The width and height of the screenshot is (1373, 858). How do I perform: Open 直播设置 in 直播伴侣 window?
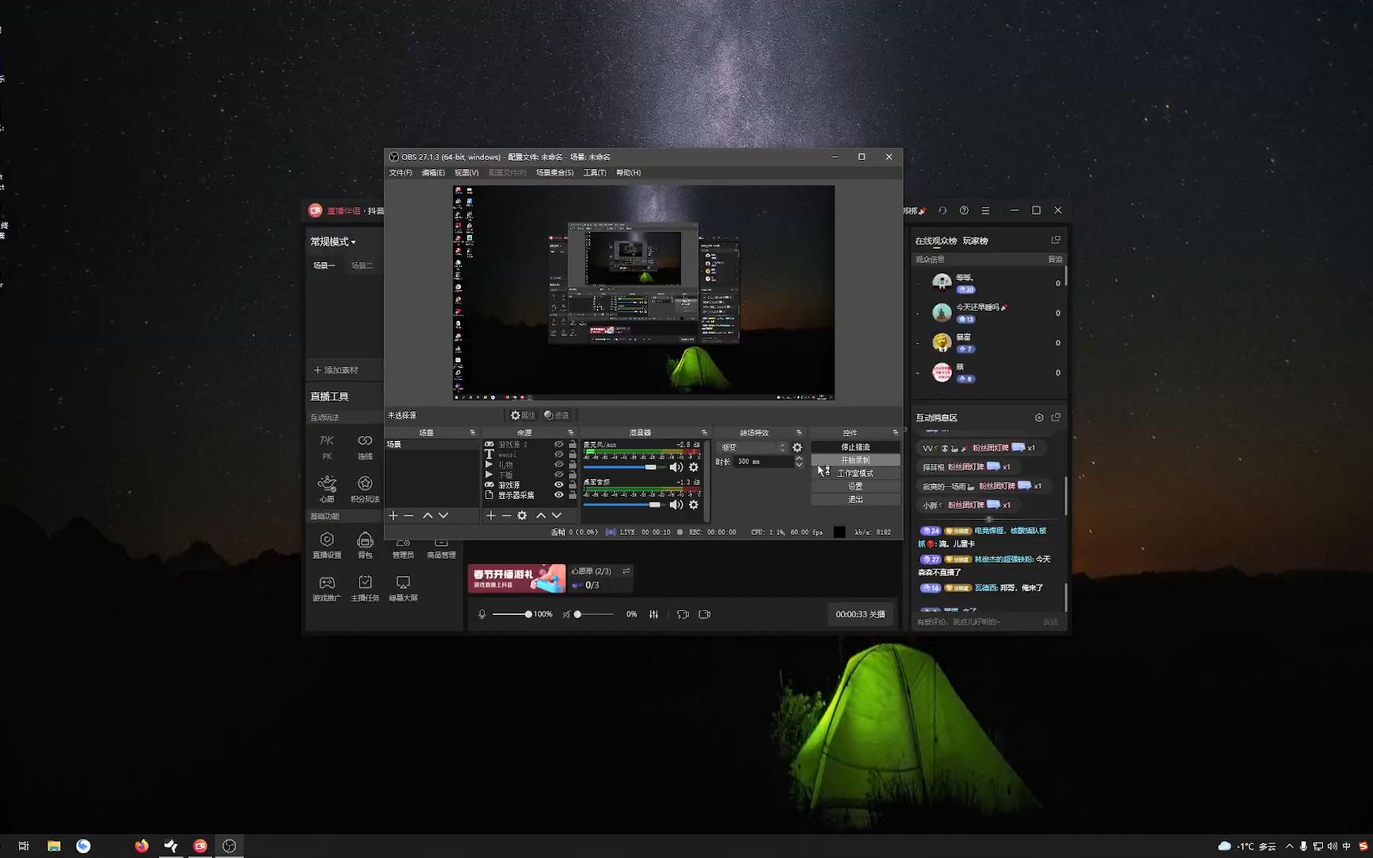pos(327,545)
